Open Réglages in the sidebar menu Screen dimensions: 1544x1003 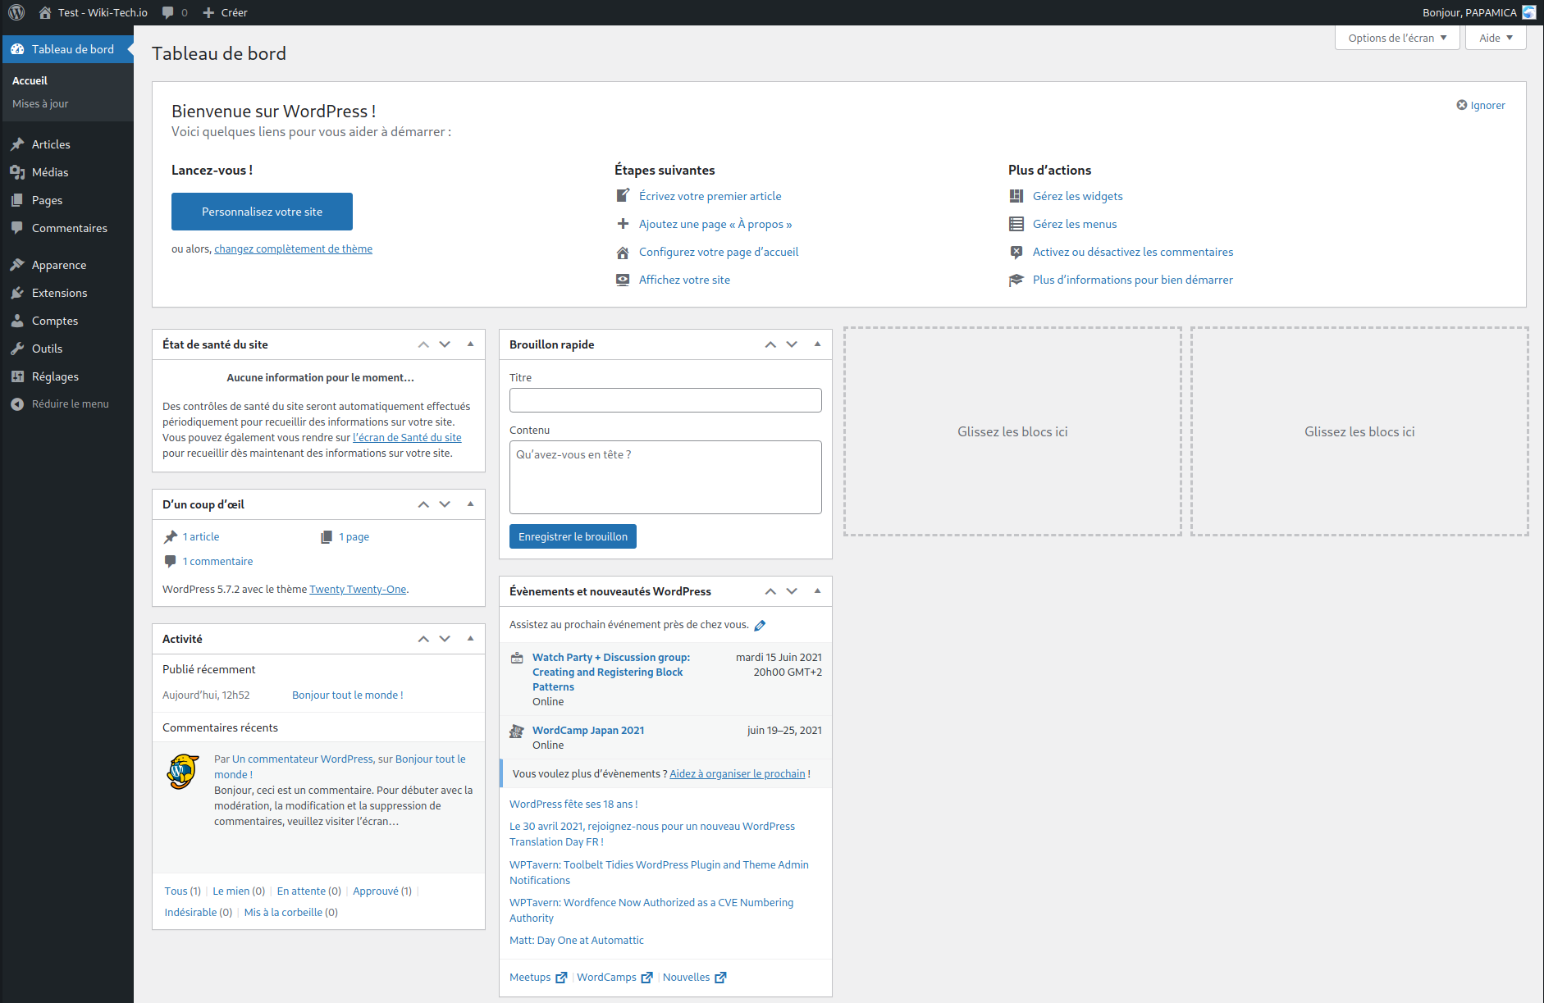point(55,376)
